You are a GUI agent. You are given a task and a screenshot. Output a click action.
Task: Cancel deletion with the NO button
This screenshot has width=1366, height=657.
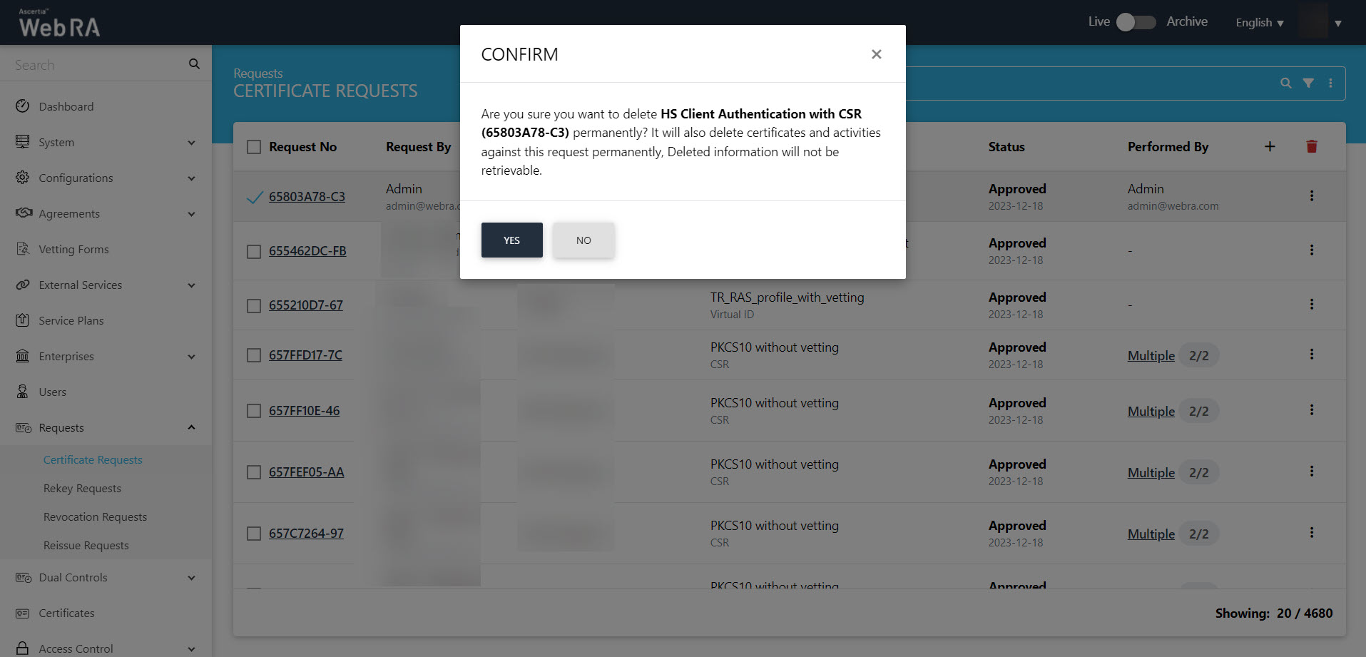(583, 240)
